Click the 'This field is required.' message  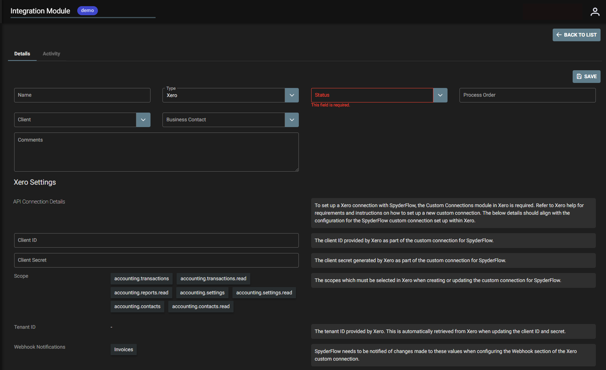point(330,105)
